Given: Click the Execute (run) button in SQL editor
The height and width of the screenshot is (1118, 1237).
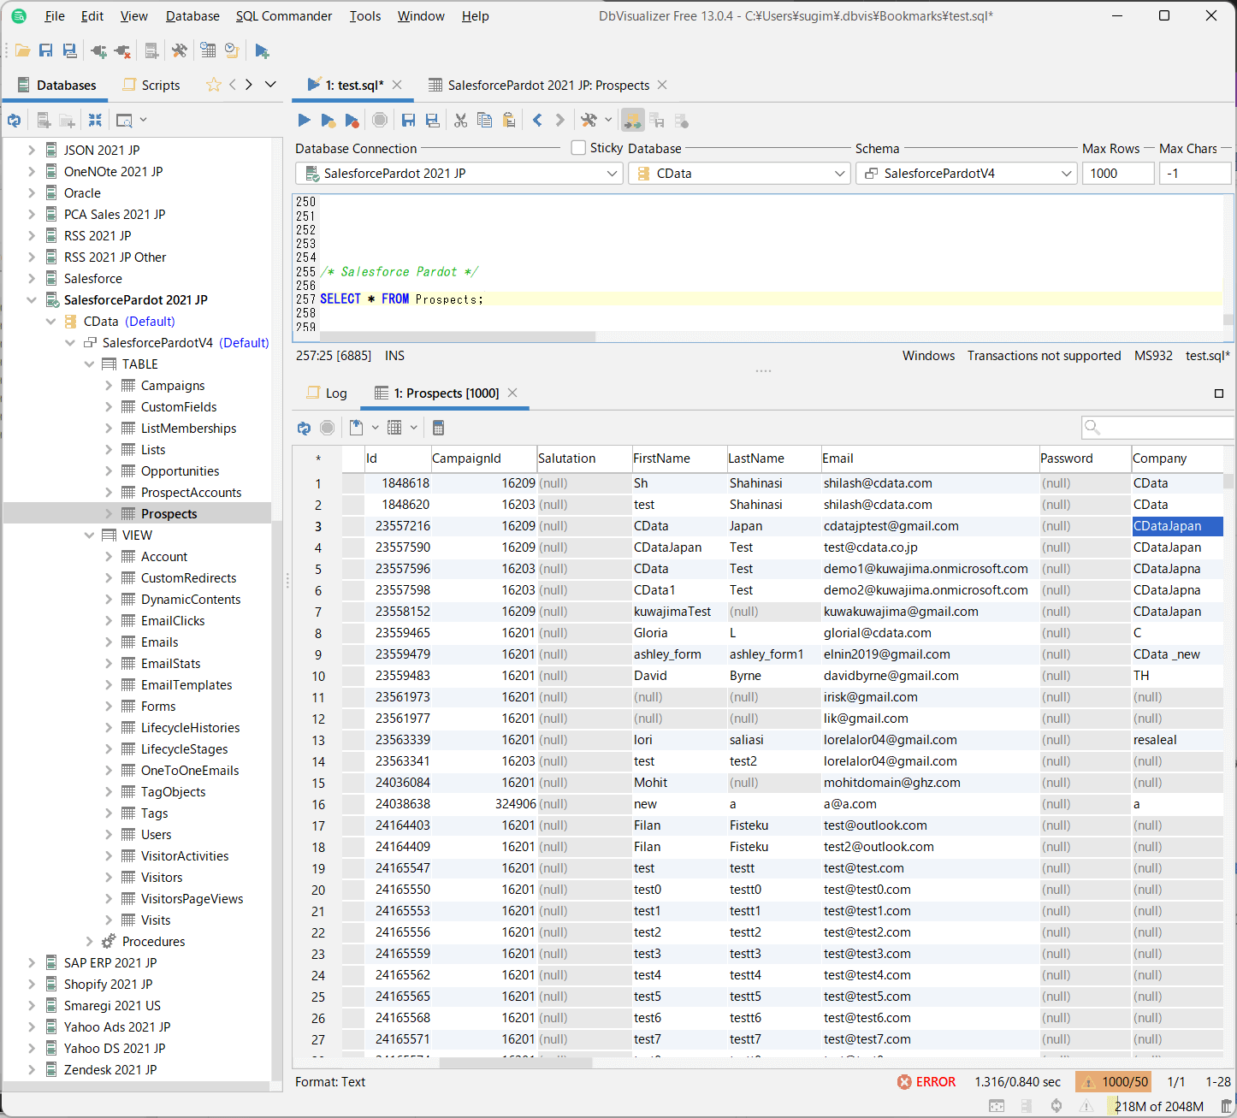Looking at the screenshot, I should pyautogui.click(x=304, y=121).
